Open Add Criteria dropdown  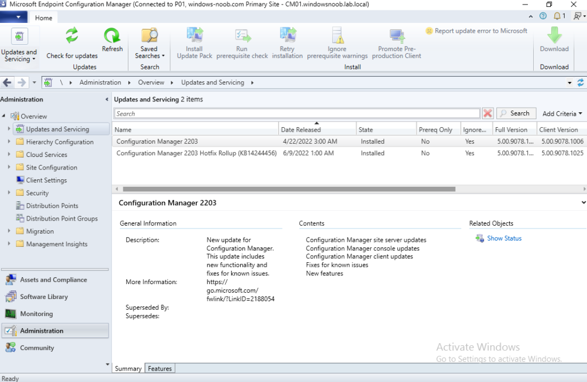(x=562, y=113)
